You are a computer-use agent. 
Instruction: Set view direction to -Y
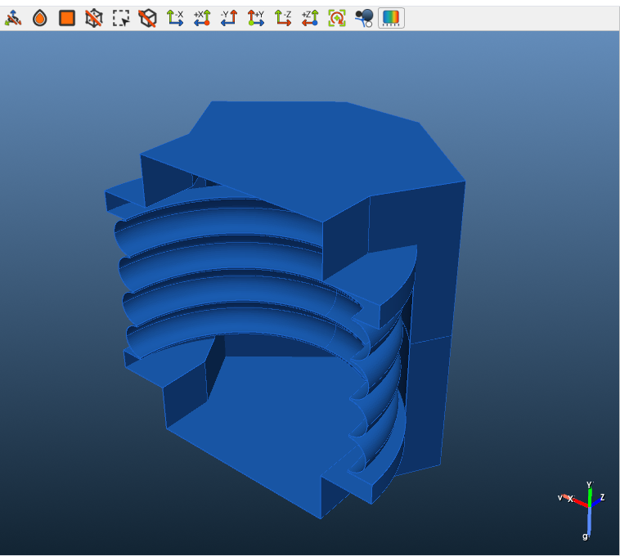(x=229, y=18)
